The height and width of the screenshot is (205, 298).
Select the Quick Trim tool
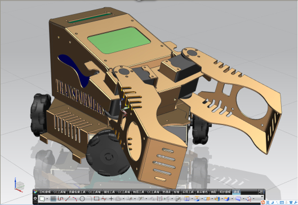pos(130,199)
